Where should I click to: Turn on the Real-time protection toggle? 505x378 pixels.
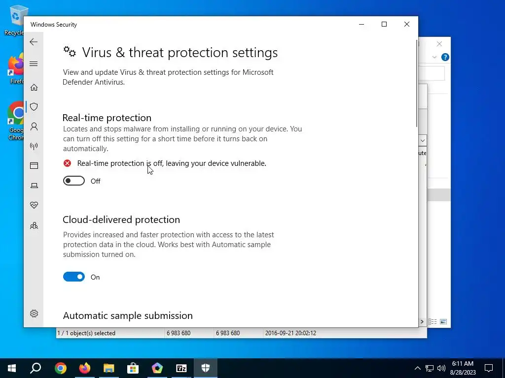coord(74,181)
